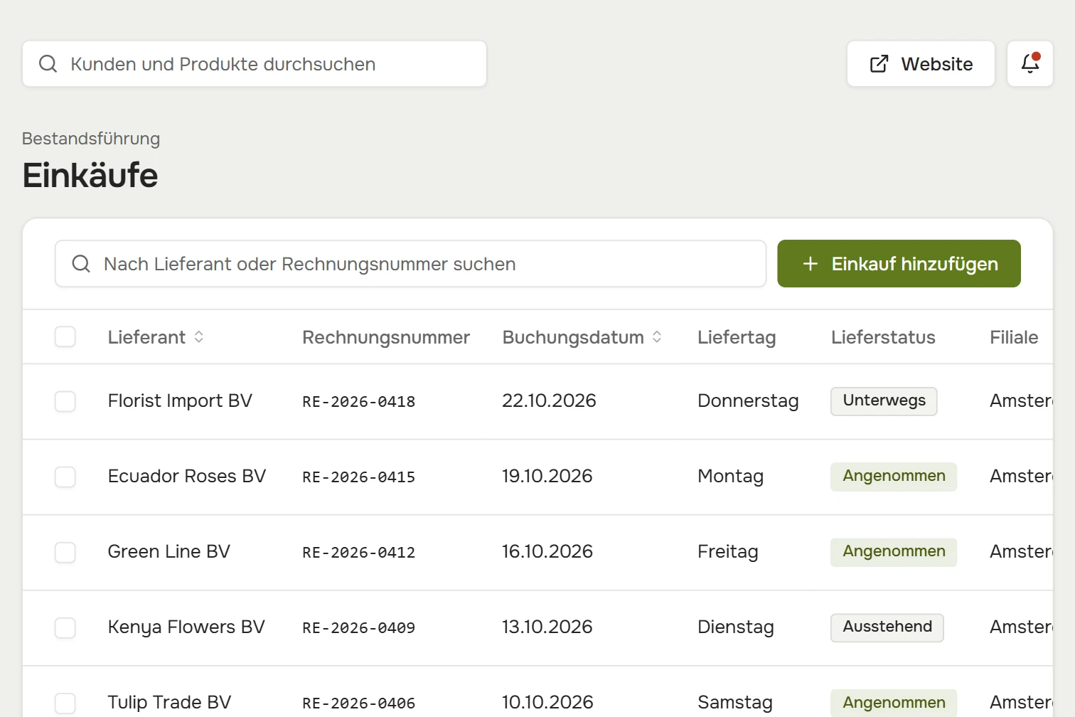The width and height of the screenshot is (1075, 717).
Task: Check the Florist Import BV row
Action: click(x=65, y=401)
